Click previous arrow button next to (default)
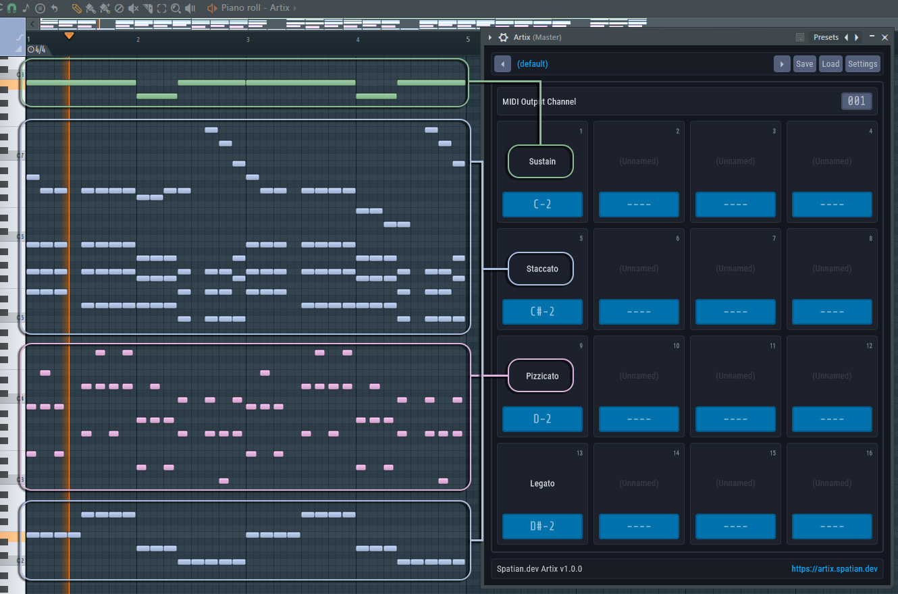Viewport: 898px width, 594px height. click(x=502, y=64)
